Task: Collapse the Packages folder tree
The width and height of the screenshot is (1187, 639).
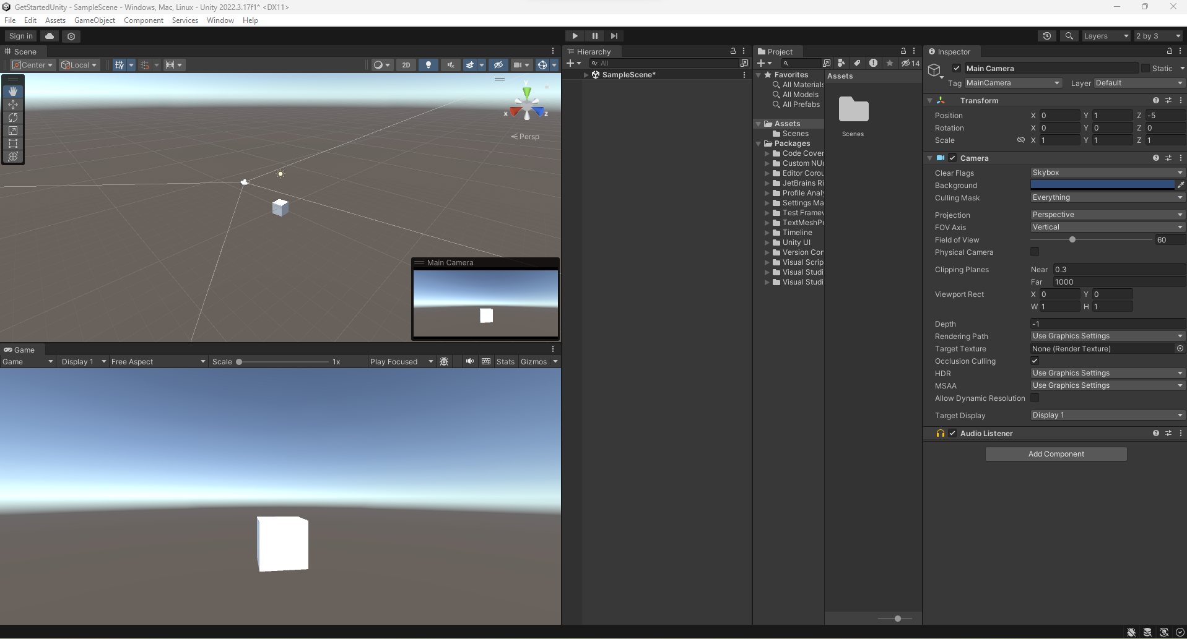Action: coord(759,144)
